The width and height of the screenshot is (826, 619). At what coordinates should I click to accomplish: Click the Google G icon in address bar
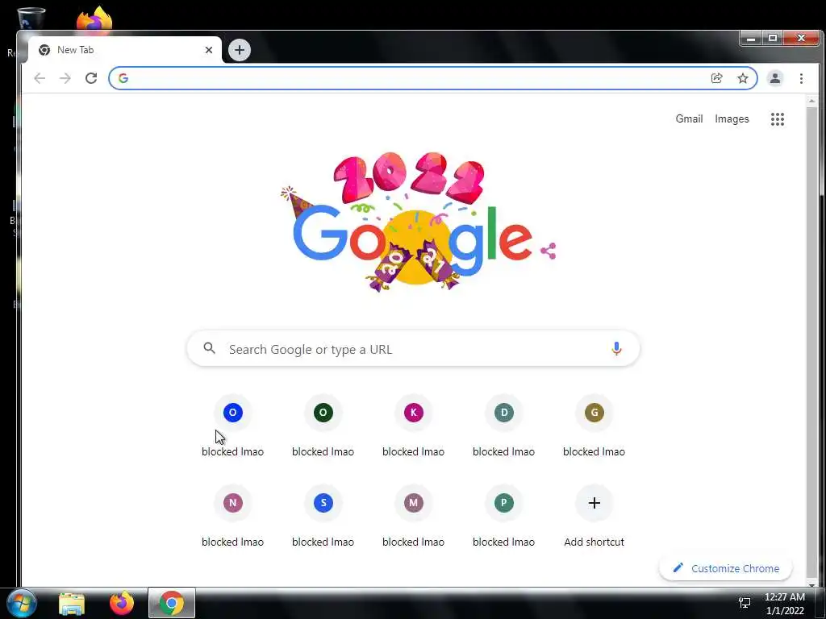pyautogui.click(x=123, y=78)
